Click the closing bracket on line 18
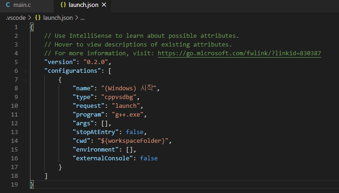This screenshot has width=339, height=193. [x=46, y=176]
